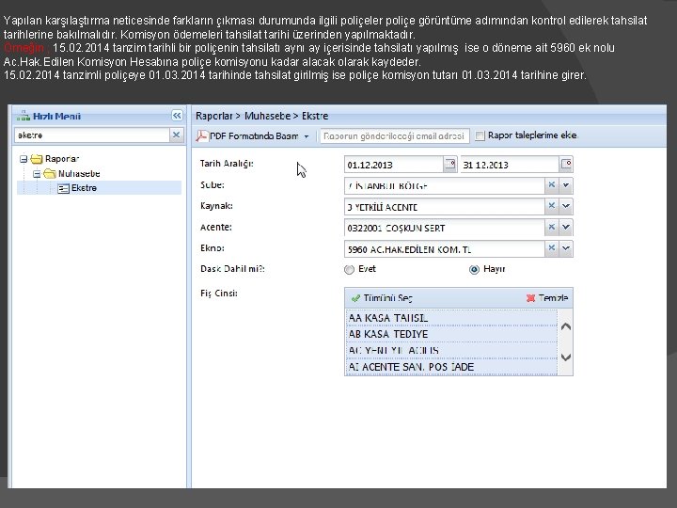The image size is (677, 508).
Task: Clear the Acente field with its X icon
Action: pos(551,228)
